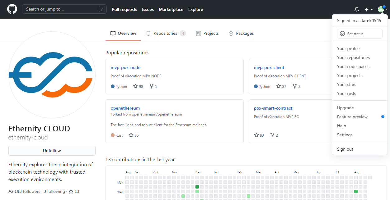
Task: Open Pull requests in top navigation
Action: click(x=125, y=10)
